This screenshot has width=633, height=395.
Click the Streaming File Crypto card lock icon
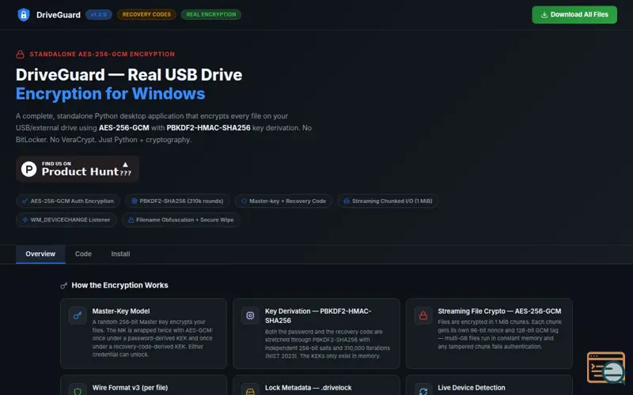423,315
